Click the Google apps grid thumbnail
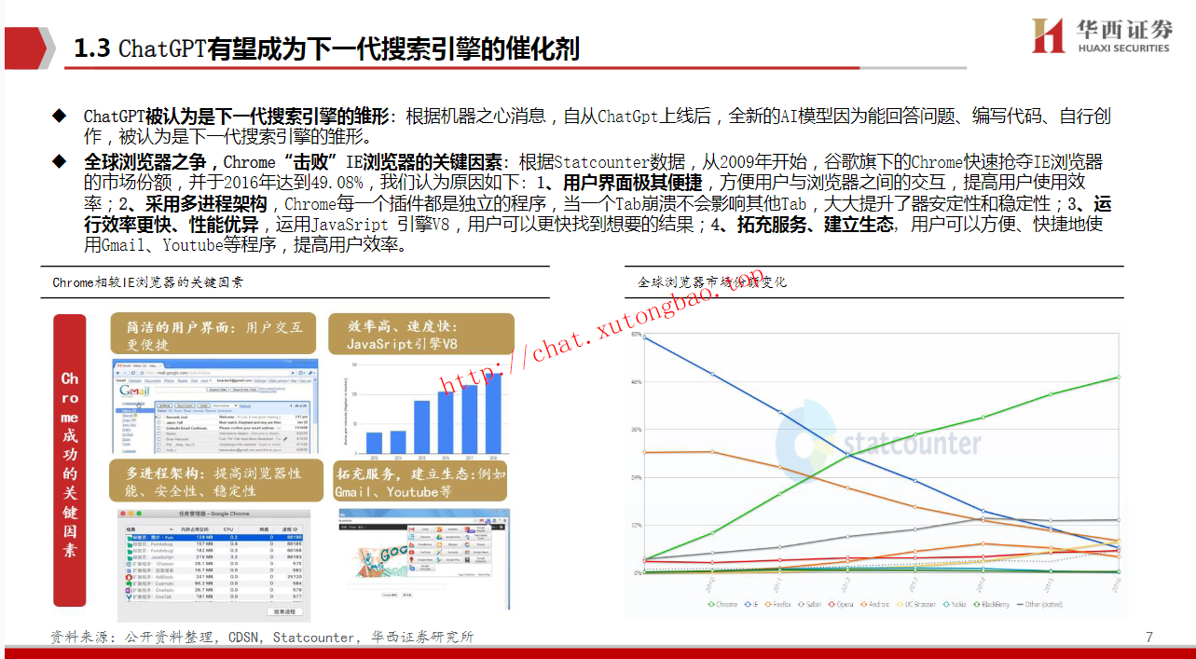Screen dimensions: 1196x659 click(448, 547)
